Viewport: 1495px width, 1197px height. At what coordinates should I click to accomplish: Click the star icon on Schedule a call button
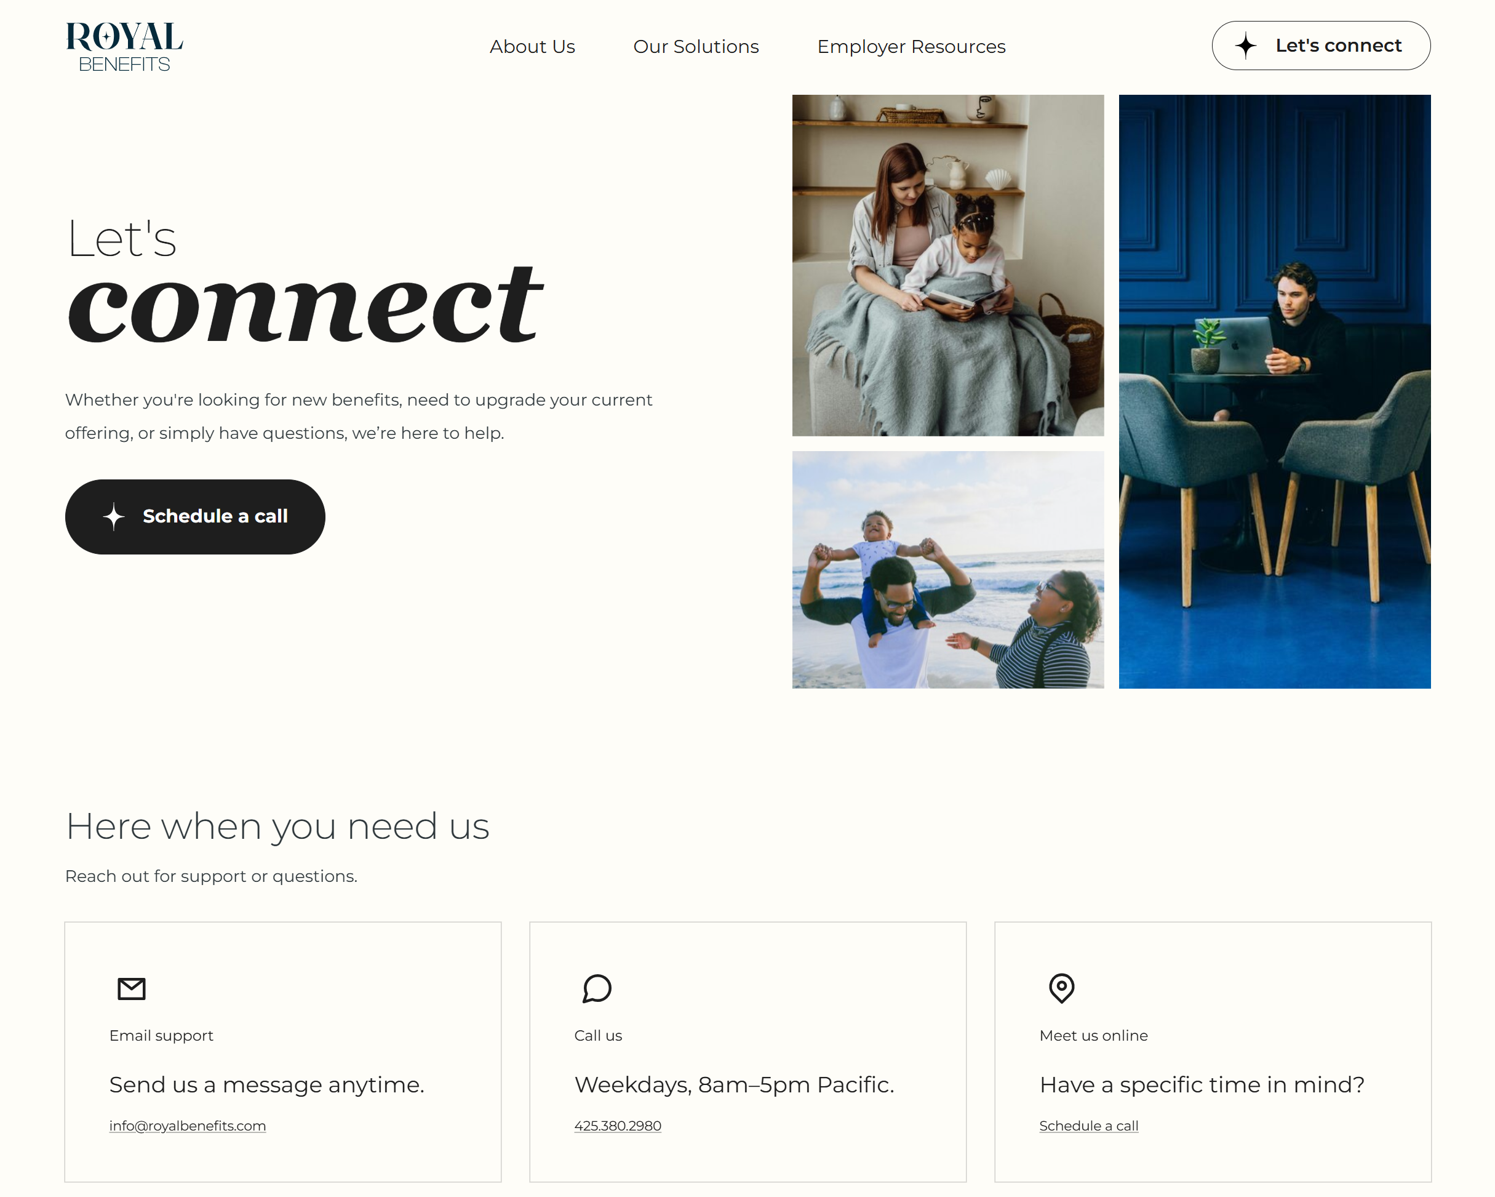114,517
